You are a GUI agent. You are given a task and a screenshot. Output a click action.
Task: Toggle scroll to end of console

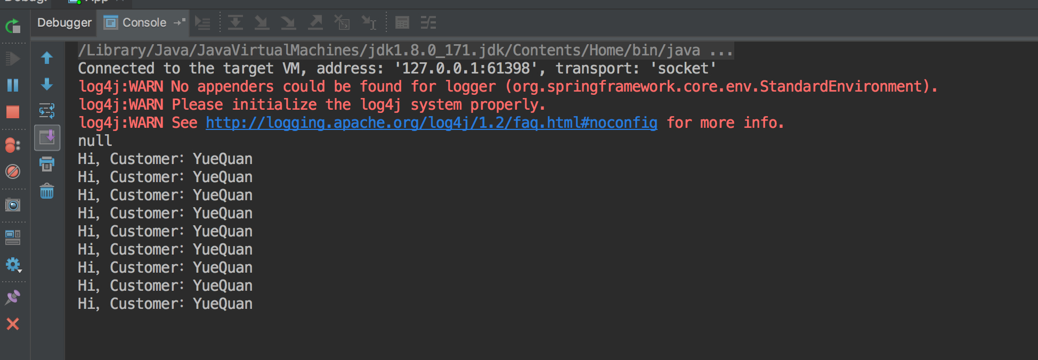47,137
